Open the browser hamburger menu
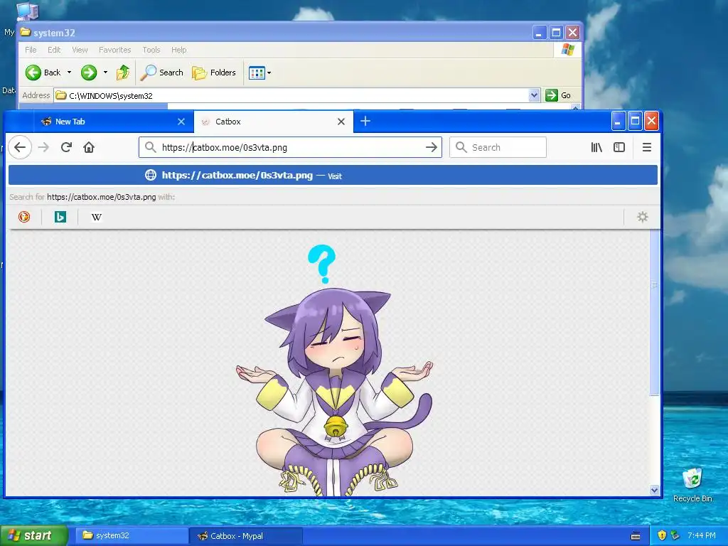The width and height of the screenshot is (728, 546). click(647, 147)
